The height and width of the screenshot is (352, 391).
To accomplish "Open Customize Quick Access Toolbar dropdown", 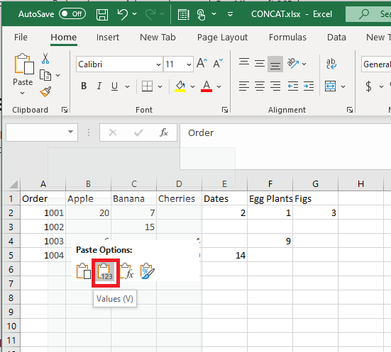I will click(x=231, y=14).
